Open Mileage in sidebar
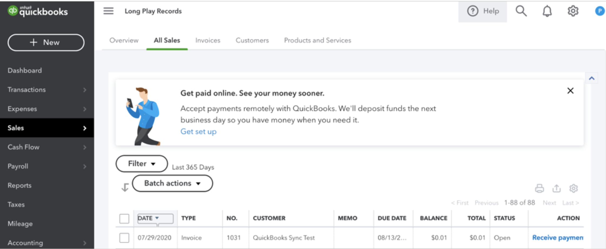 (x=20, y=224)
